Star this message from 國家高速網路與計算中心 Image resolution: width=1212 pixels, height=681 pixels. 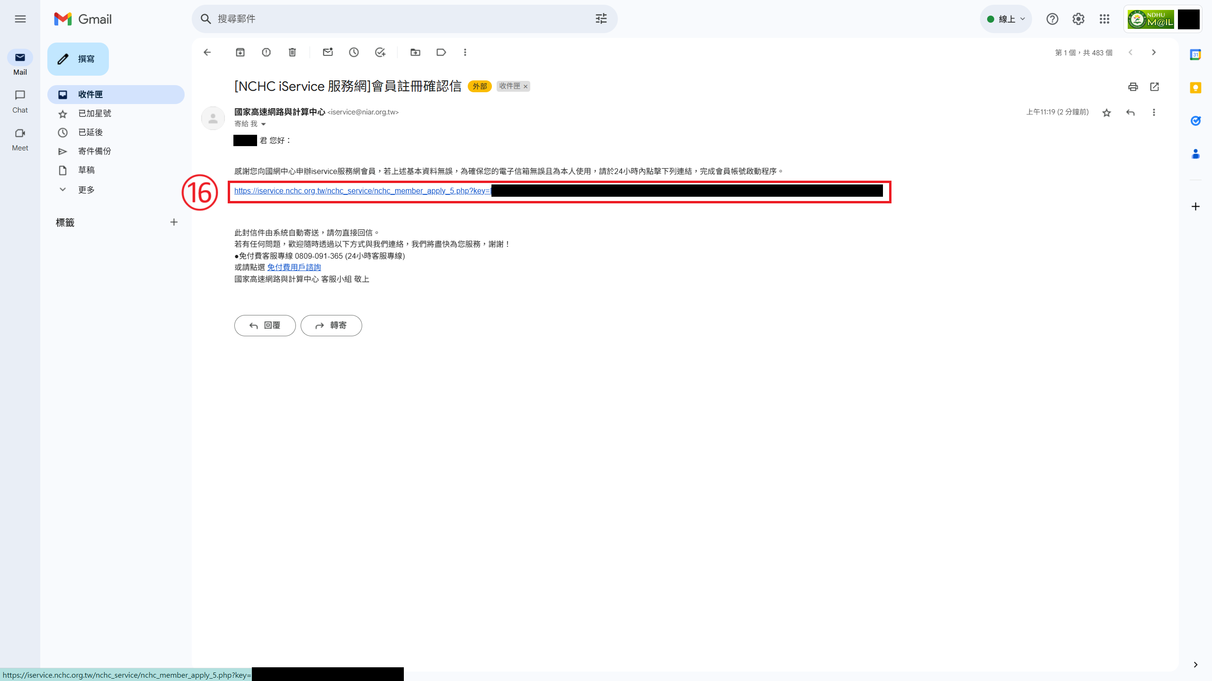tap(1106, 113)
